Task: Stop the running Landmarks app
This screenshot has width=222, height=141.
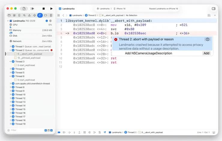Action: (43, 9)
